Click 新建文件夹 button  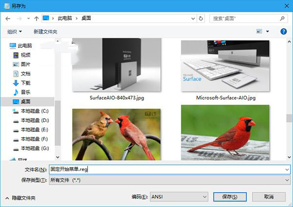(45, 32)
